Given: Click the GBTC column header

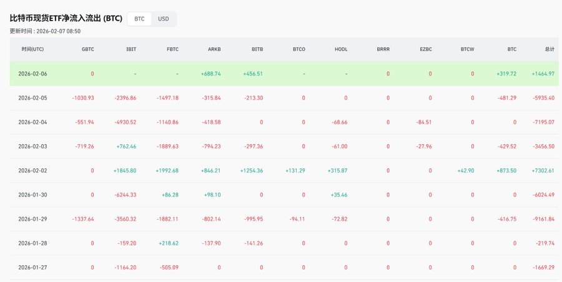Looking at the screenshot, I should point(87,49).
